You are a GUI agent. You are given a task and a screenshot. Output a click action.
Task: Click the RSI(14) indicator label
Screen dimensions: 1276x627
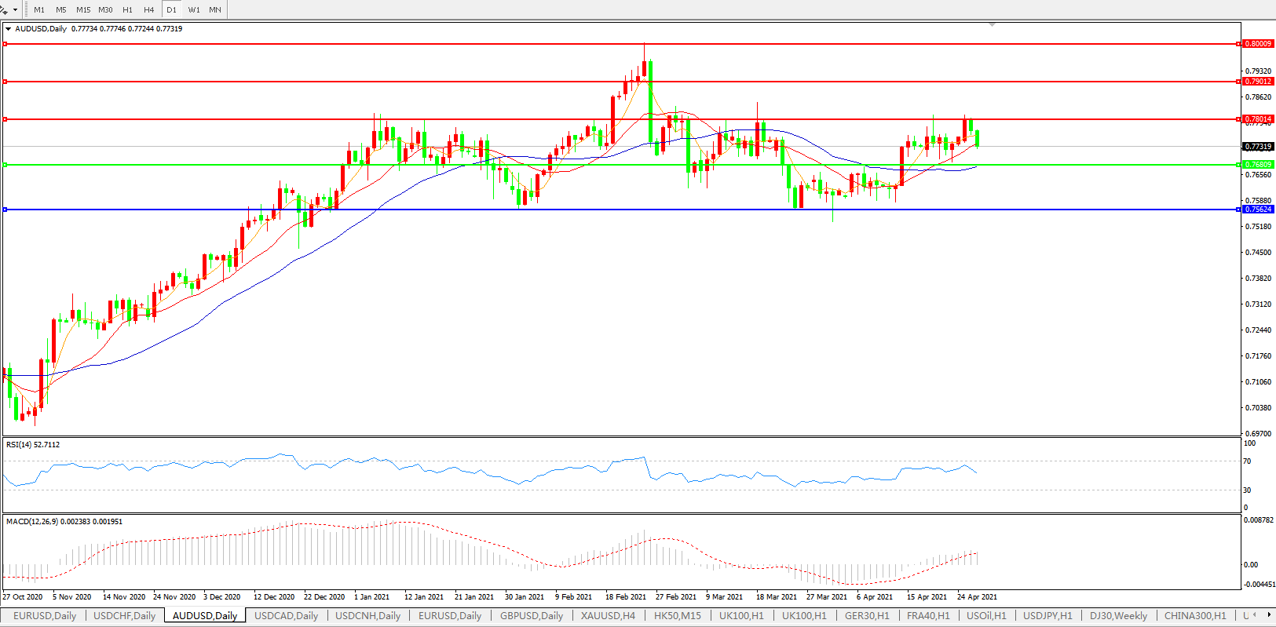[x=32, y=445]
